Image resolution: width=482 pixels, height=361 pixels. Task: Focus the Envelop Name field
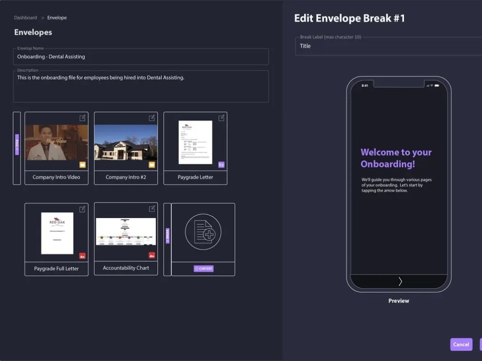[141, 56]
